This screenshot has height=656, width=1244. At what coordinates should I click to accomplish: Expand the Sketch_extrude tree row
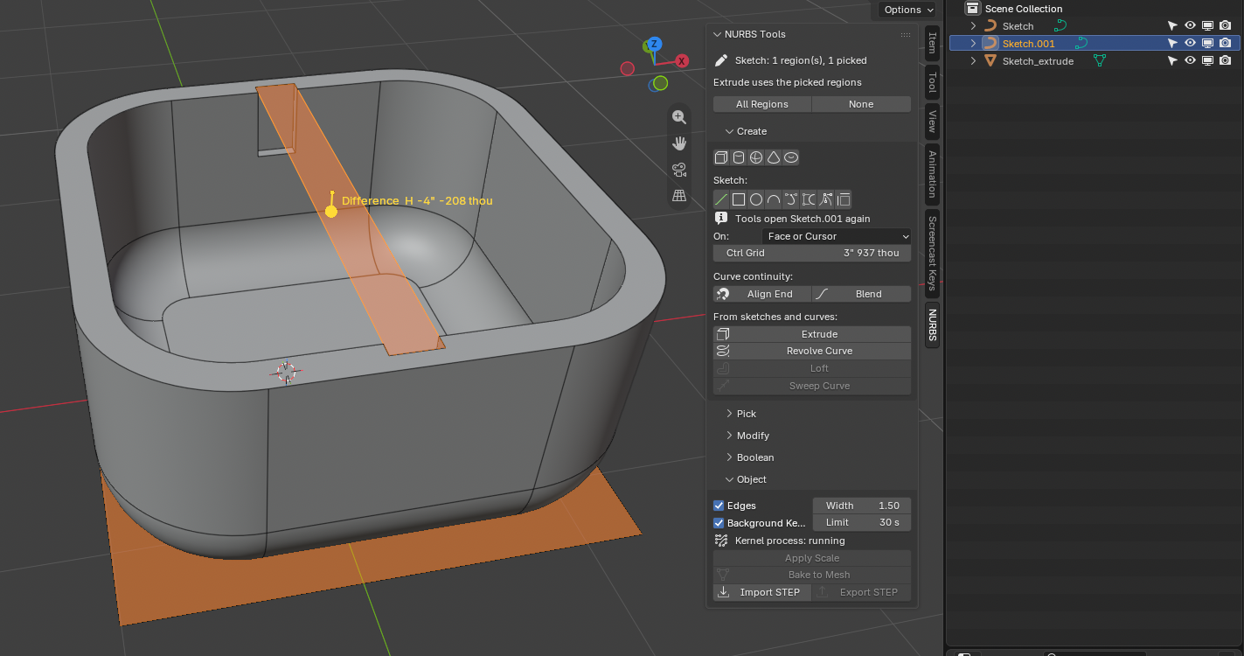coord(973,61)
